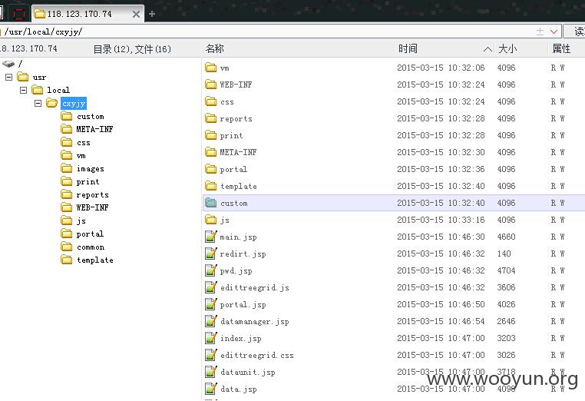The height and width of the screenshot is (401, 585).
Task: Click the highlighted custom folder icon
Action: [211, 203]
